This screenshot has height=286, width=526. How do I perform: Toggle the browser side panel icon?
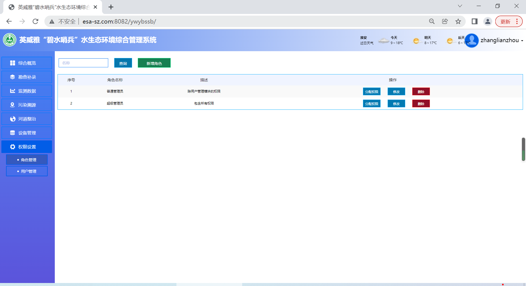(x=474, y=21)
